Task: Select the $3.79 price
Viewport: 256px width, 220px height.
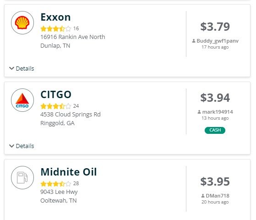Action: pos(215,27)
